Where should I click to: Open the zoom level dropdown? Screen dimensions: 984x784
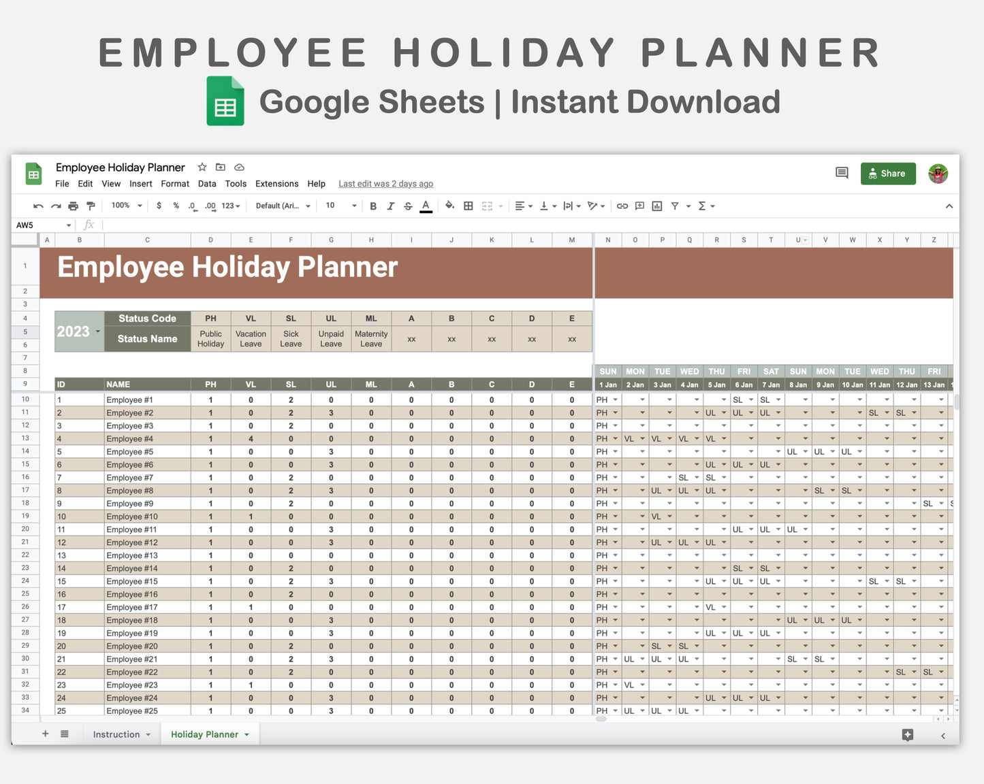pyautogui.click(x=125, y=206)
